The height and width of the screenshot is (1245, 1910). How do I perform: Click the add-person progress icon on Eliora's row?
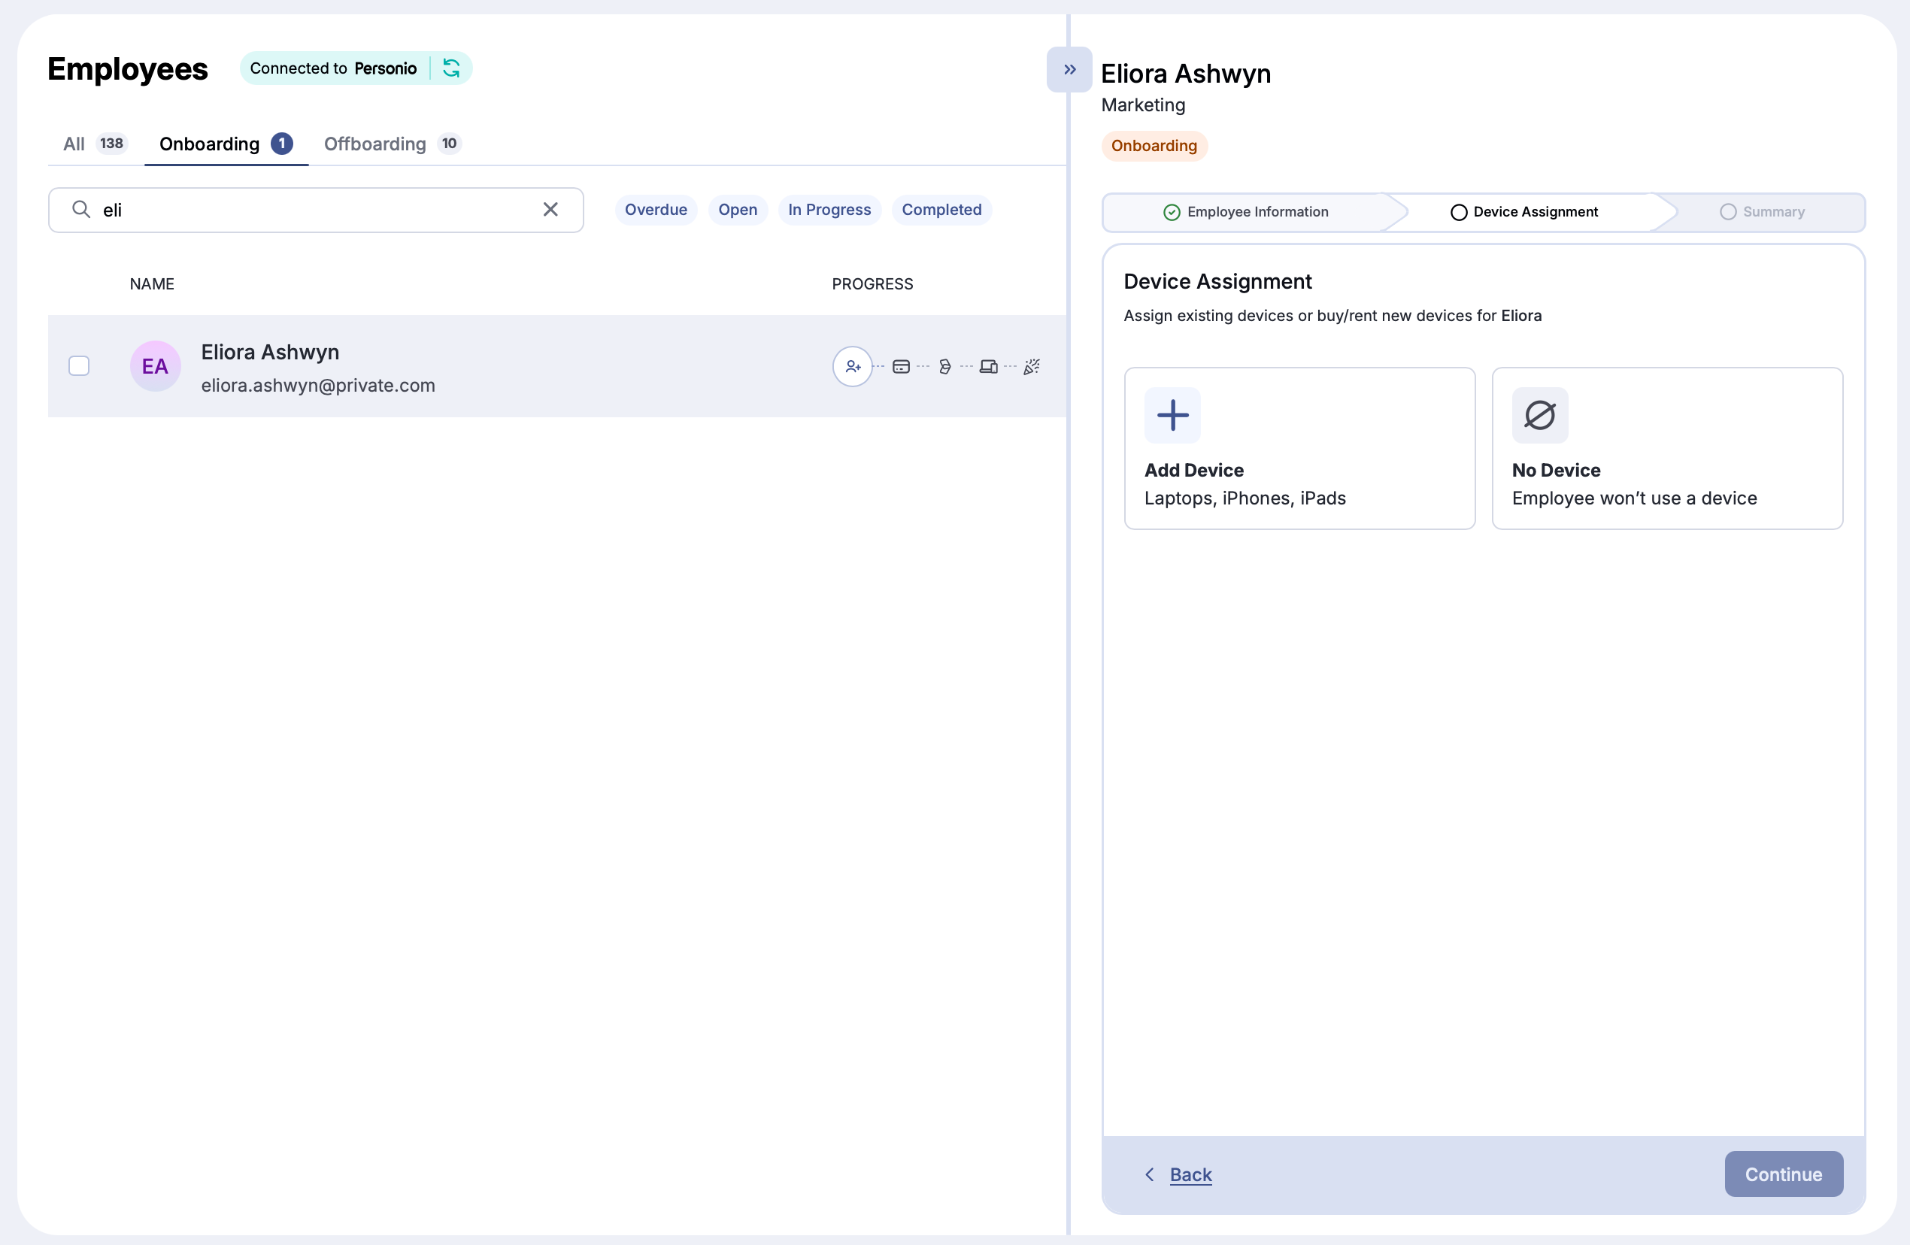(852, 366)
